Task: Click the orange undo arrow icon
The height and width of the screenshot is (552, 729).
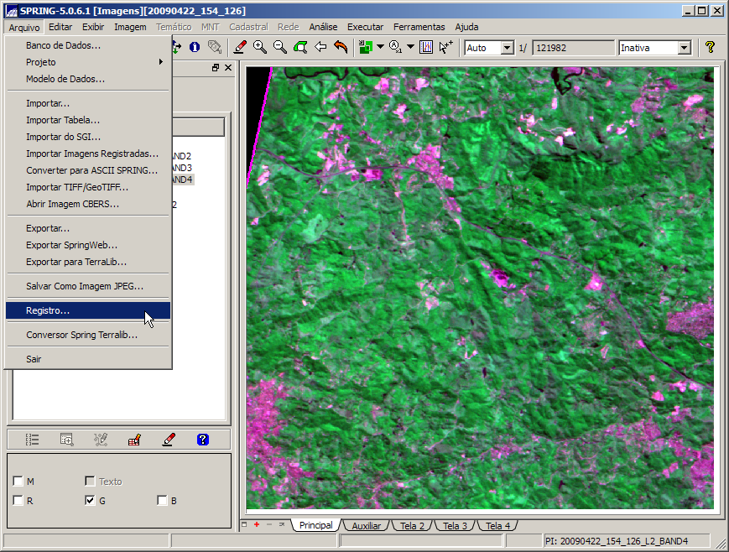Action: (x=341, y=48)
